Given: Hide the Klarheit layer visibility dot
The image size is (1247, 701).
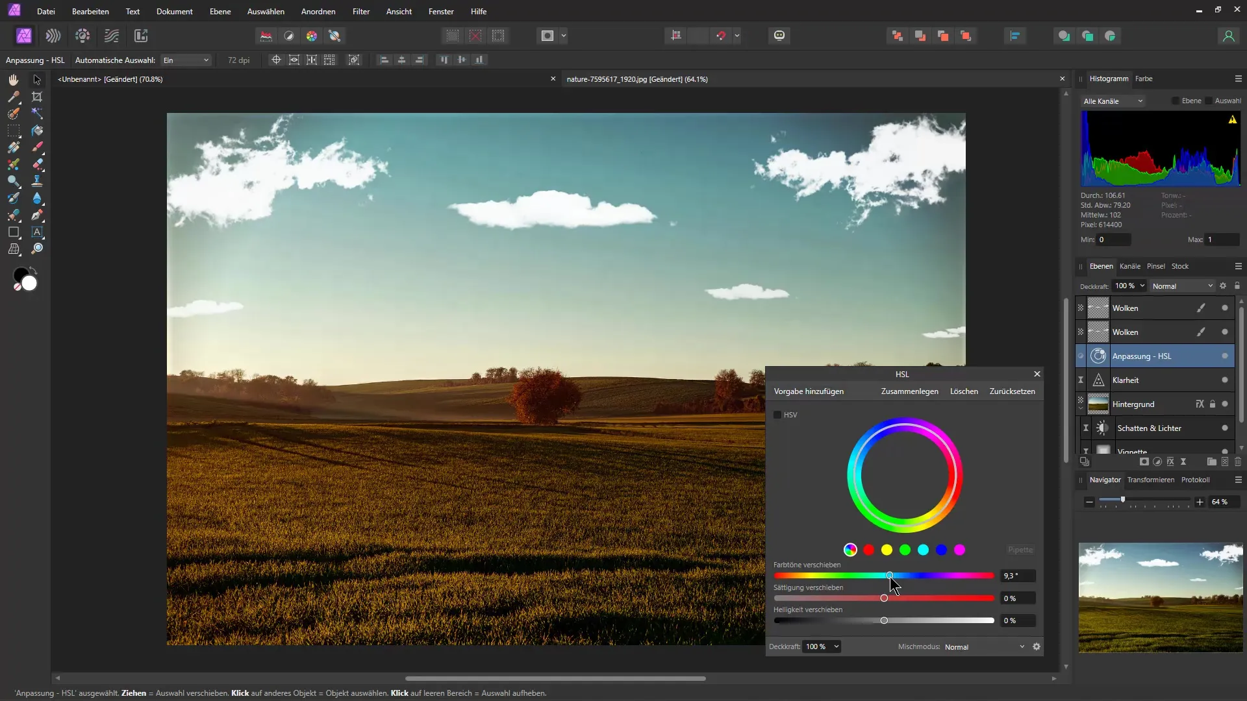Looking at the screenshot, I should (x=1224, y=380).
